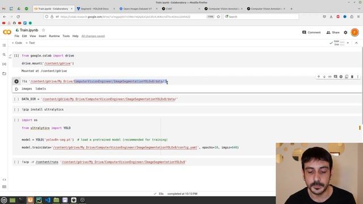Open the table of contents sidebar
The width and height of the screenshot is (363, 204).
4,45
